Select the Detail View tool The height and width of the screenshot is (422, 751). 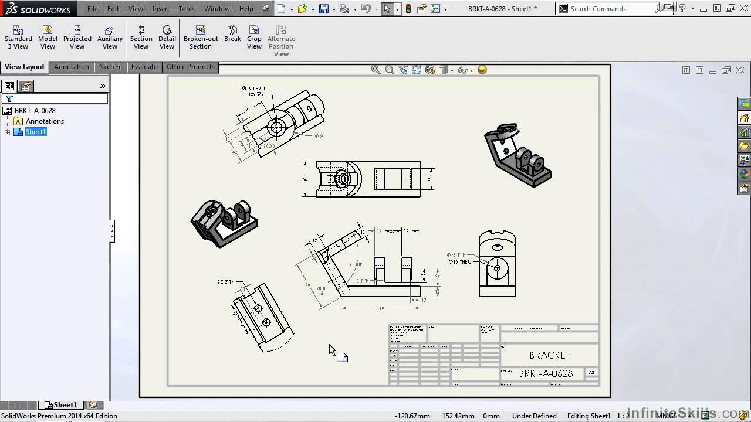click(x=167, y=38)
